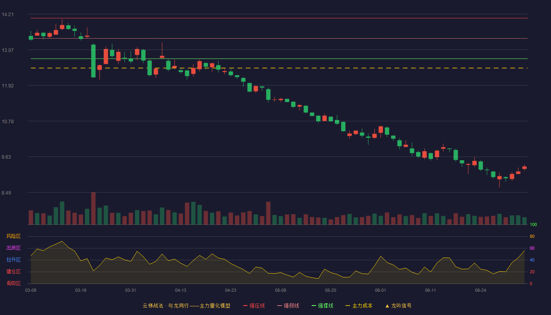Click the largest green candlestick after 03-19

point(93,61)
